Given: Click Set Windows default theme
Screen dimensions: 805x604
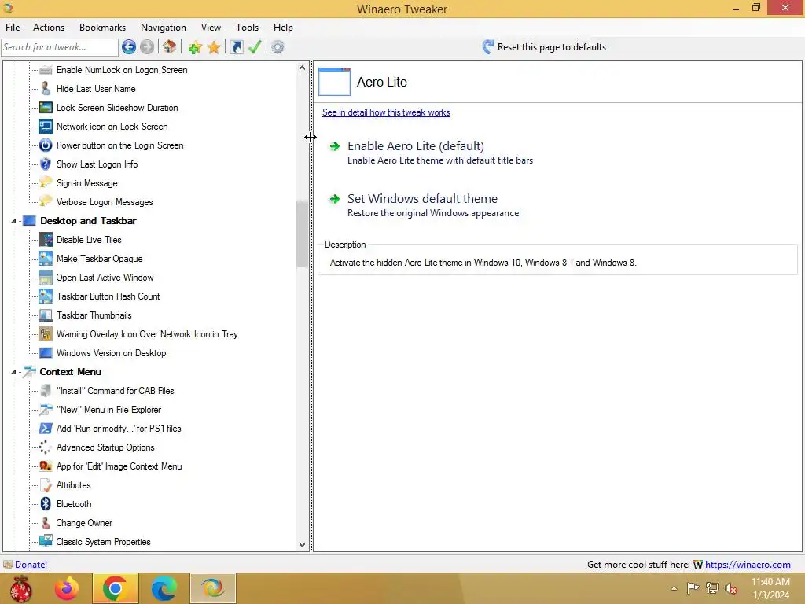Looking at the screenshot, I should tap(422, 199).
